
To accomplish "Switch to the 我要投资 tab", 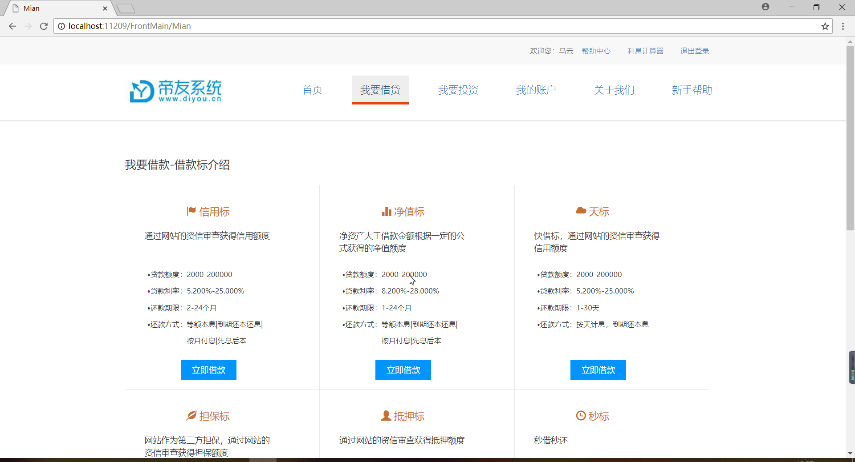I will pos(458,90).
